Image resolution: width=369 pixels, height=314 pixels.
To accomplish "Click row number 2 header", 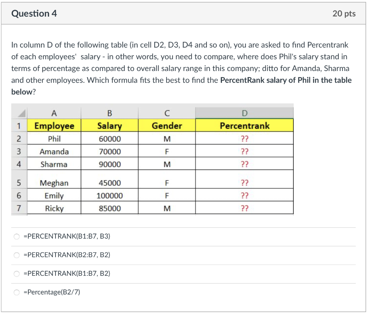I will point(19,139).
